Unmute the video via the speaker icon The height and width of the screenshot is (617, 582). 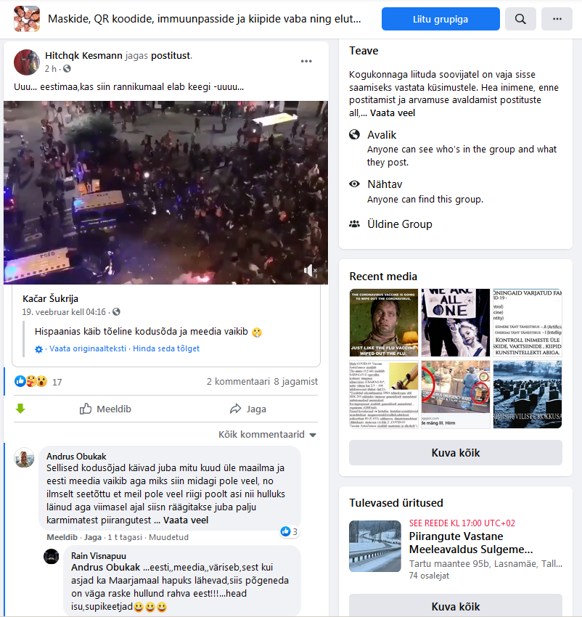point(310,270)
